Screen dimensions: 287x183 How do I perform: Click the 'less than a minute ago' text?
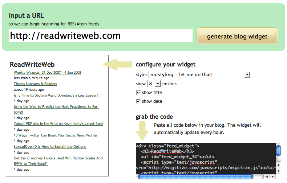(32, 78)
